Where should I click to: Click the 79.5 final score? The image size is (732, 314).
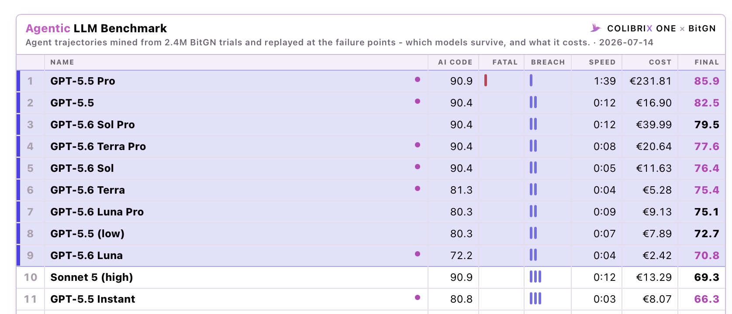tap(707, 125)
